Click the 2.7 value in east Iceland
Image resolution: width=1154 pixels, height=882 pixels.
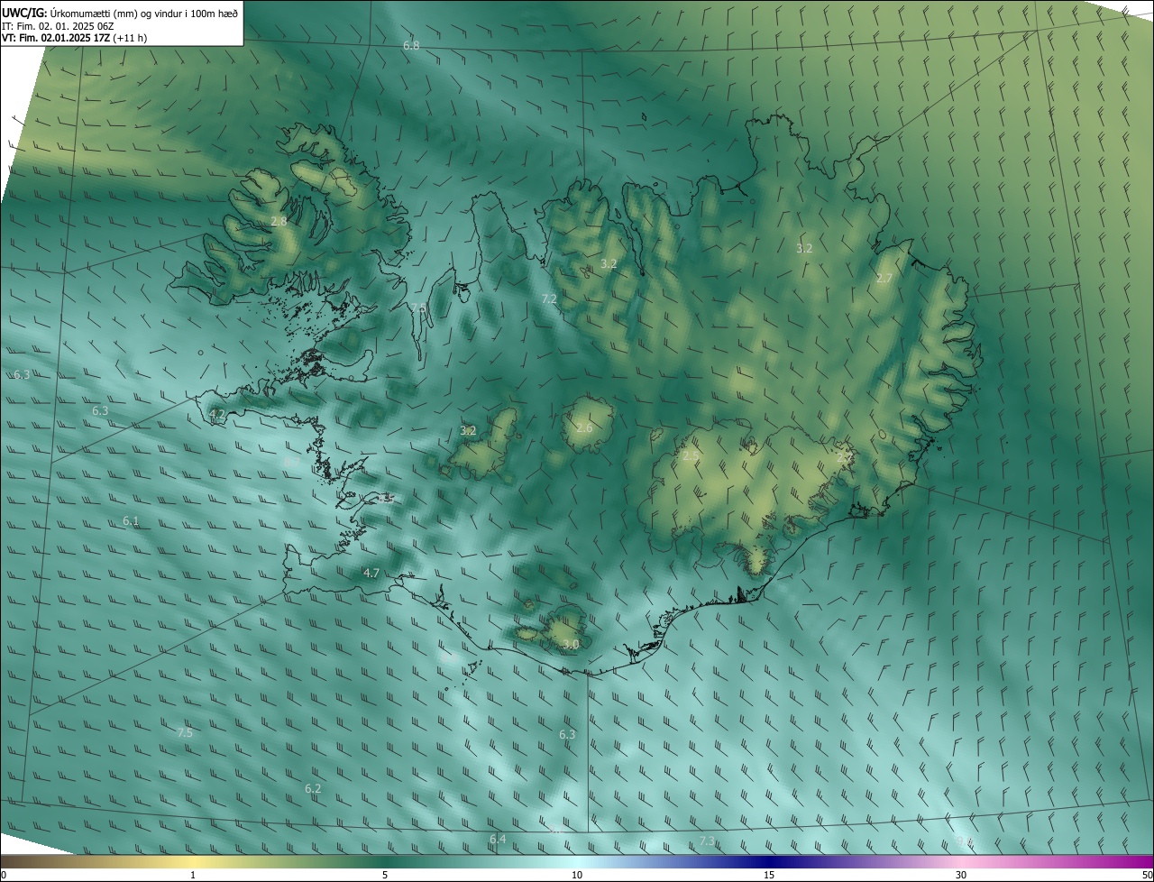[884, 279]
